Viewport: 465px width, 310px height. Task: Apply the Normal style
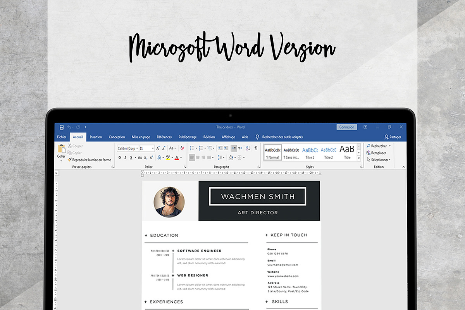273,153
